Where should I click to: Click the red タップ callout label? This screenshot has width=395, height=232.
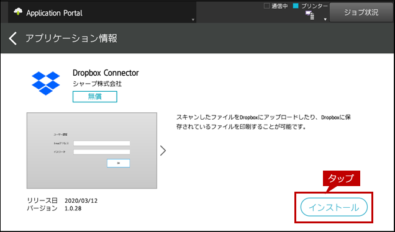pos(342,179)
